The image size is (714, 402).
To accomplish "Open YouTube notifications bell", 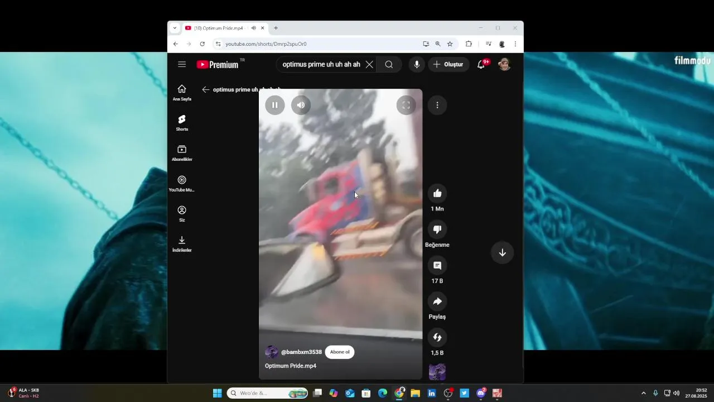I will pyautogui.click(x=481, y=64).
